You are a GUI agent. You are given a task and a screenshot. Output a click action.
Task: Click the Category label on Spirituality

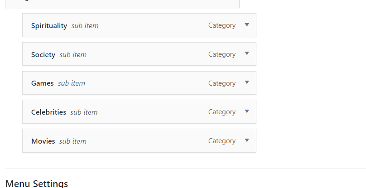pos(222,26)
